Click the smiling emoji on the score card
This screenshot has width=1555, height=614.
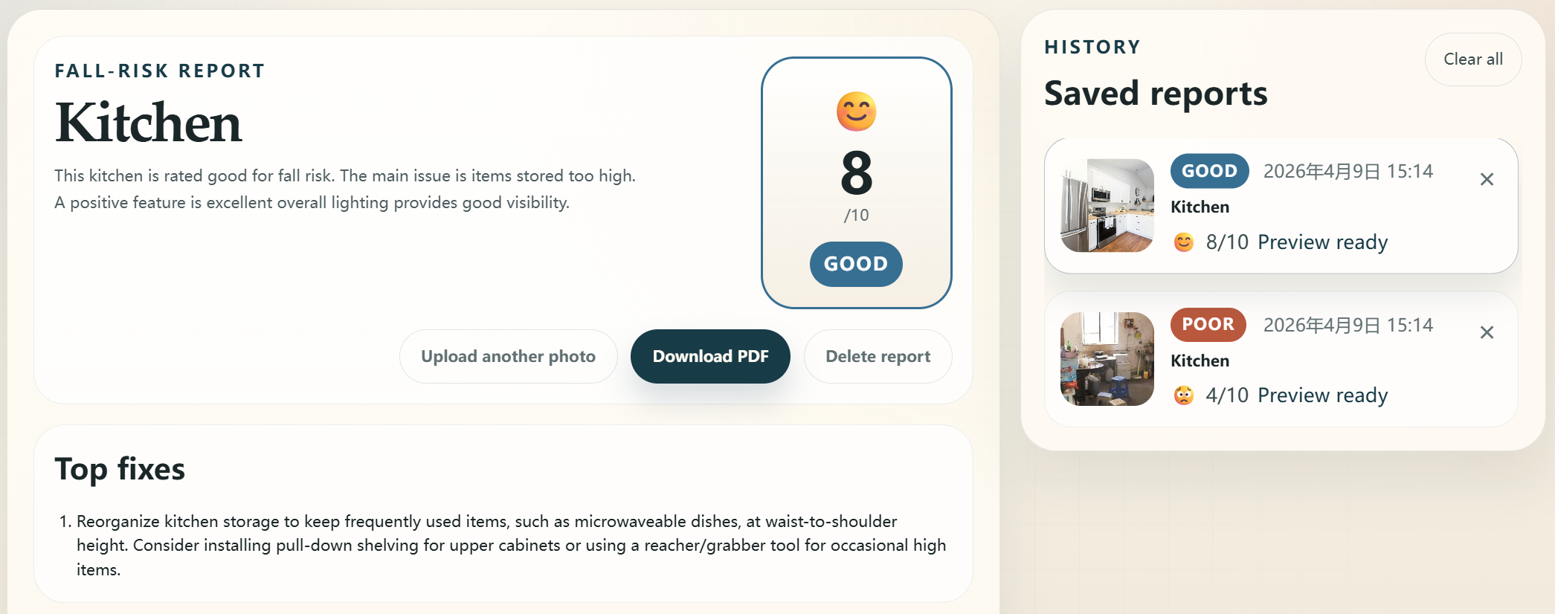(856, 112)
